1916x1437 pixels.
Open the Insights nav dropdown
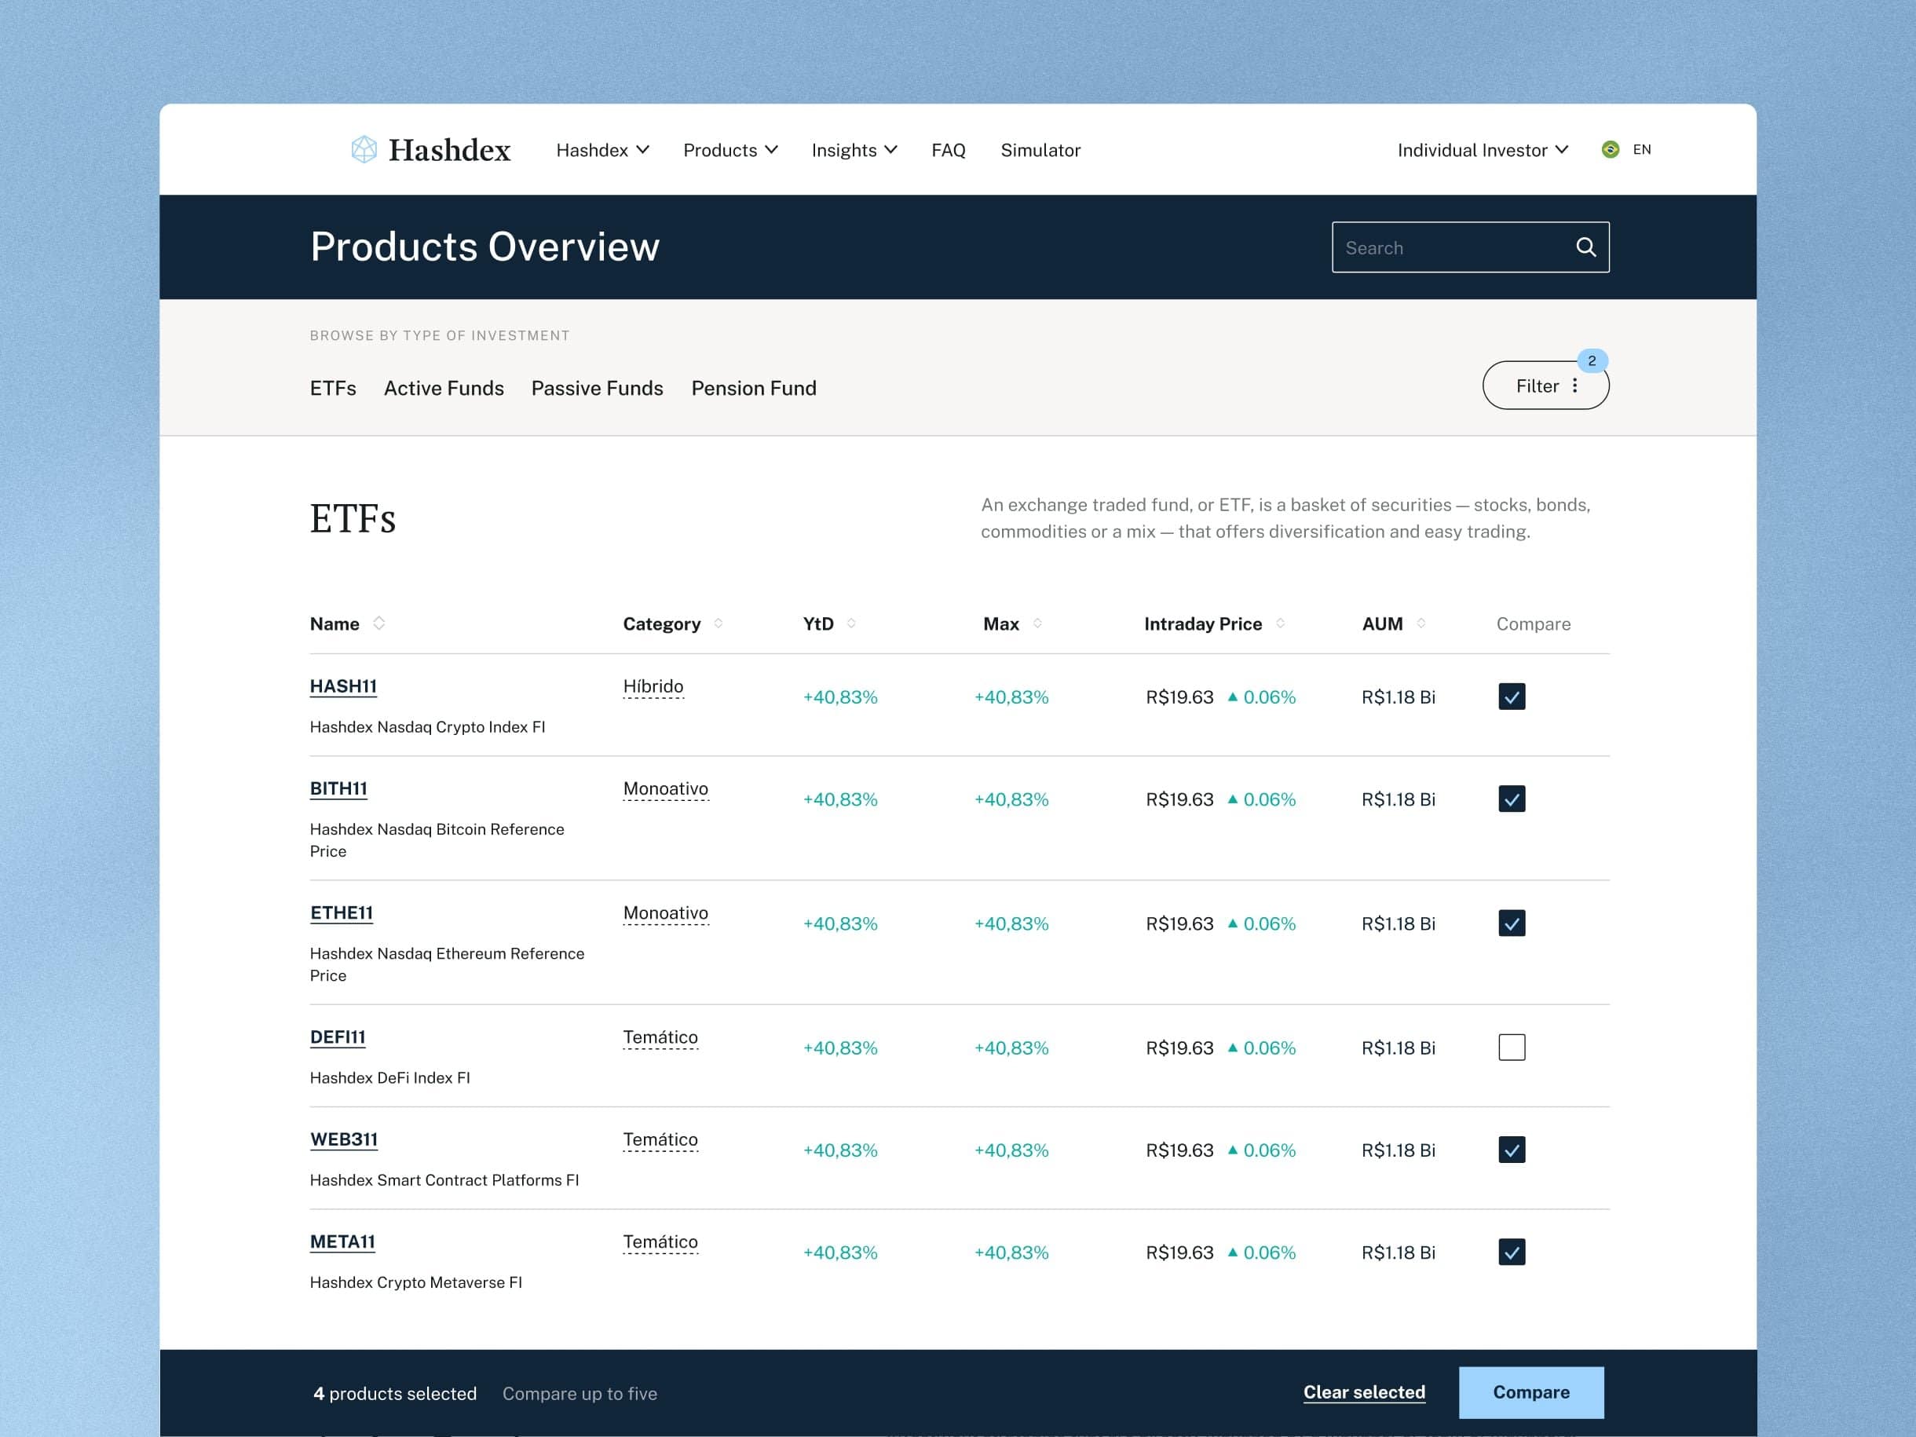pyautogui.click(x=854, y=151)
